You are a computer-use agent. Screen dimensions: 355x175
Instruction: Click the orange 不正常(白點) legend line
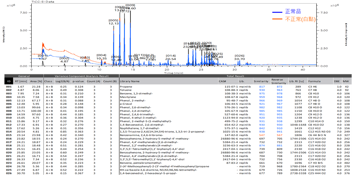pyautogui.click(x=277, y=19)
